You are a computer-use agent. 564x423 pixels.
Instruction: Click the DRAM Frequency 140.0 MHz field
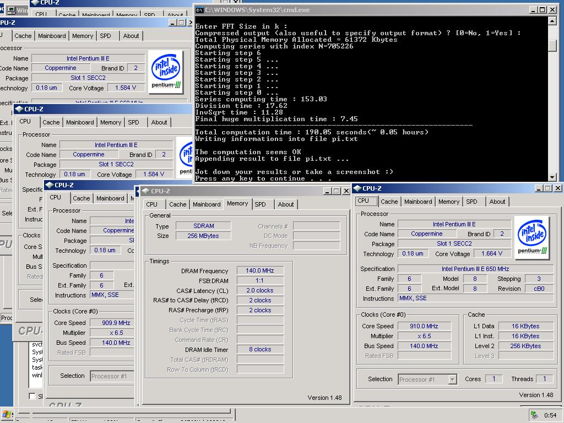click(x=260, y=270)
